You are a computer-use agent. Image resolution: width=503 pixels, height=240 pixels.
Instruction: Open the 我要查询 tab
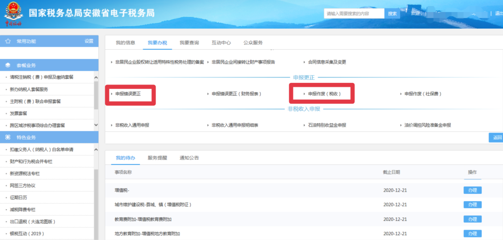189,43
